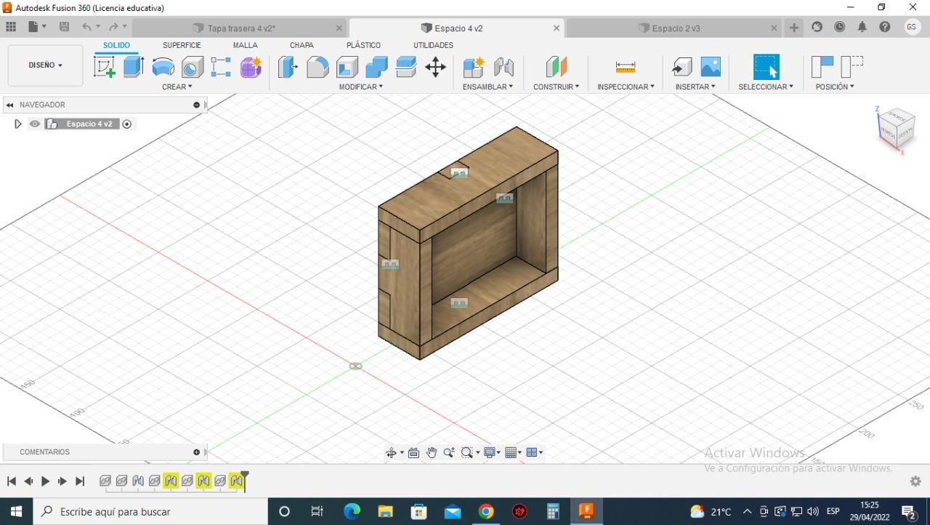Switch to the Espacio 2 v3 document tab

coord(676,28)
